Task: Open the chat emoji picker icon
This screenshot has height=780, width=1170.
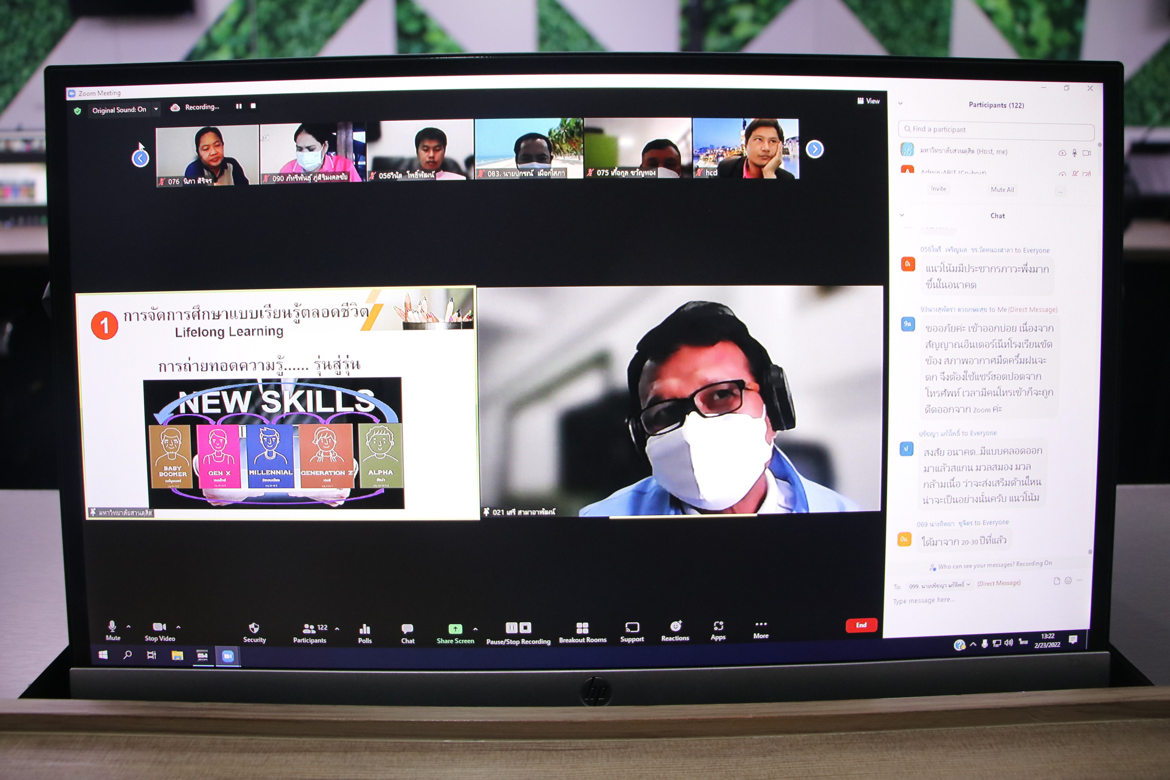Action: click(x=1067, y=581)
